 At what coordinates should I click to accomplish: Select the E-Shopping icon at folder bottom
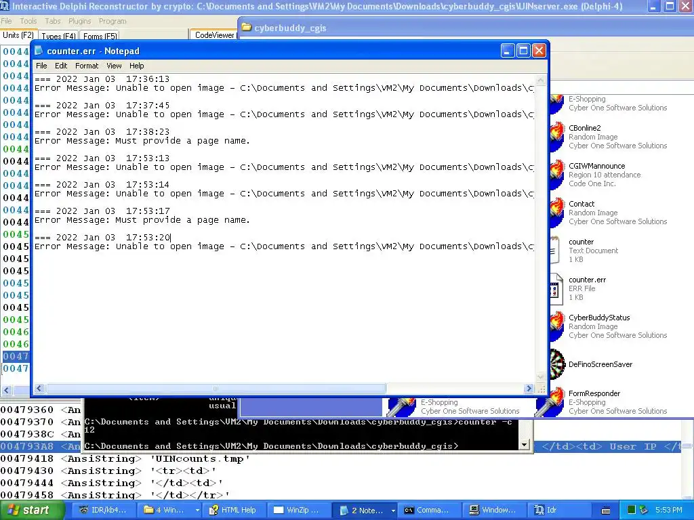click(x=401, y=406)
